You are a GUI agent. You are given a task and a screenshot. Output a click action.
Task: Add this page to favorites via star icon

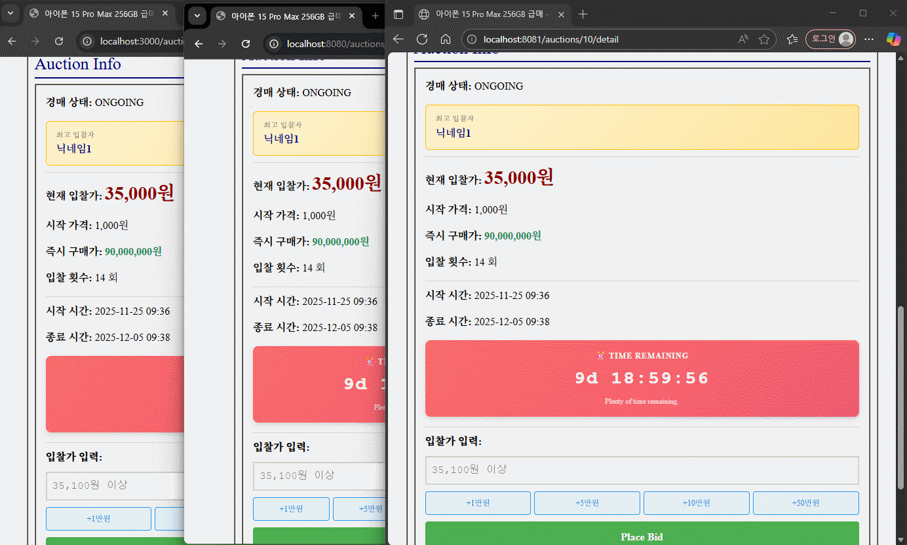point(765,39)
